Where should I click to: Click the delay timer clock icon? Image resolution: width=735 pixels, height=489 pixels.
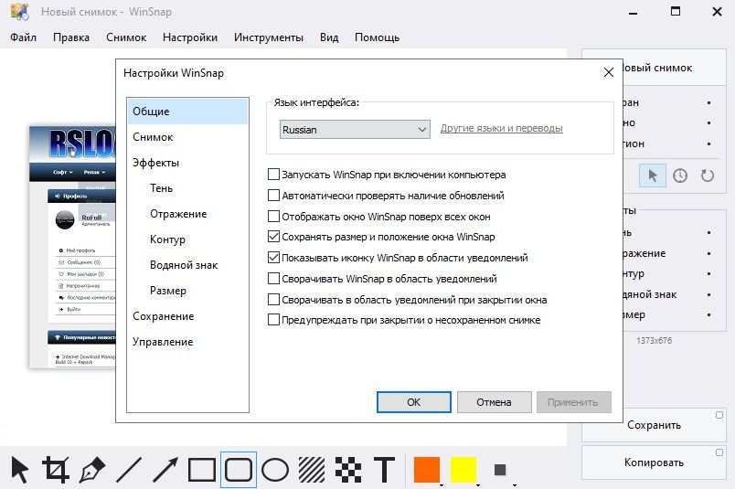coord(679,175)
